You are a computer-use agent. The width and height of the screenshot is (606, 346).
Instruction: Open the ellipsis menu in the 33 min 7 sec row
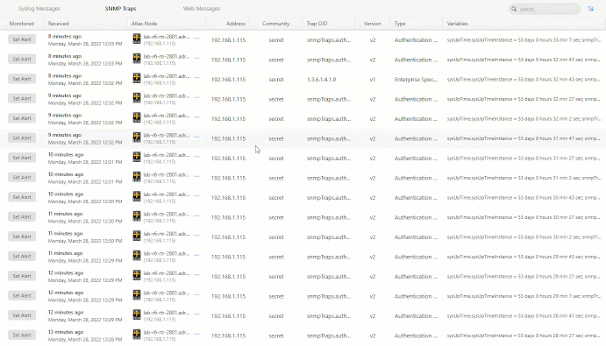click(x=196, y=39)
